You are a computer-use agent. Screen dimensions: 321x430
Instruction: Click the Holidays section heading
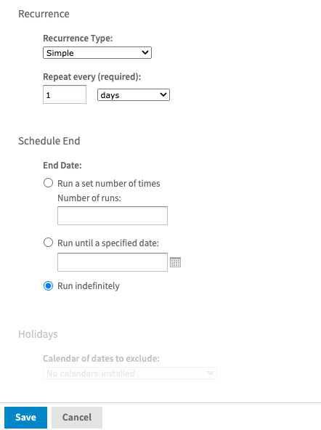pos(38,334)
